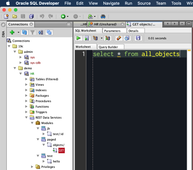The image size is (193, 170).
Task: Minimize the Connections panel
Action: coord(69,24)
